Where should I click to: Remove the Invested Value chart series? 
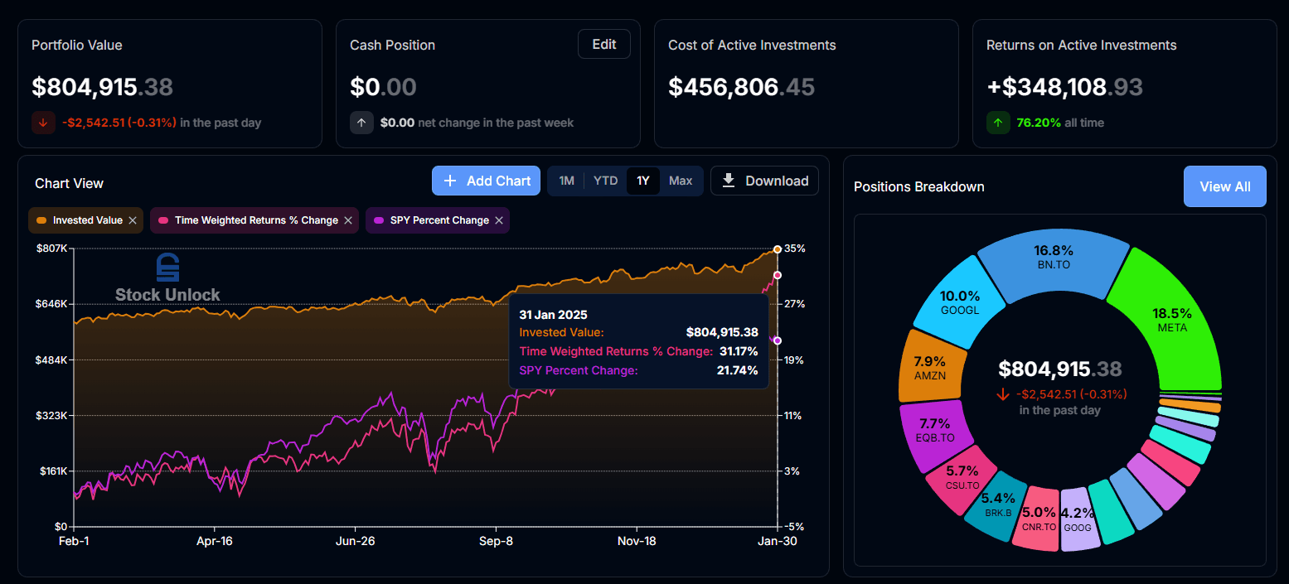133,220
